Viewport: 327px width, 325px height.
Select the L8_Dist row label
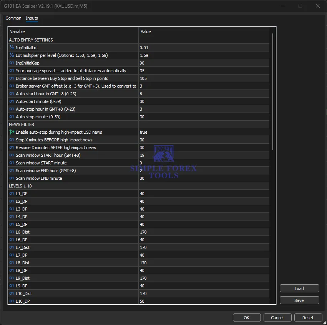click(x=23, y=263)
